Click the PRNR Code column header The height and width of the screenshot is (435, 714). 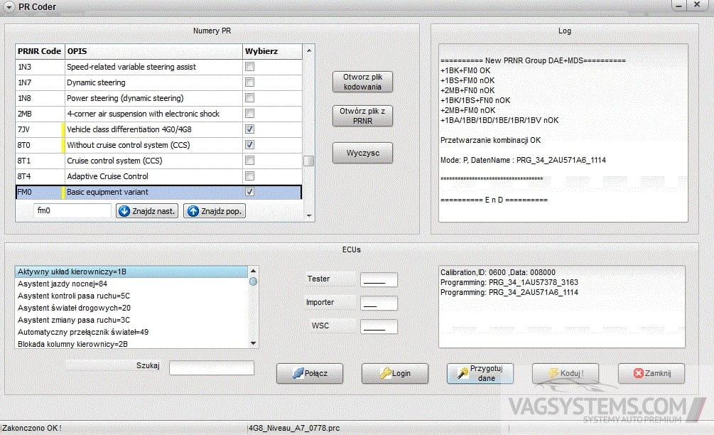click(40, 51)
